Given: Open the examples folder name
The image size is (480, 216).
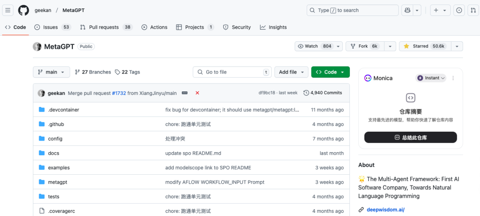Looking at the screenshot, I should click(x=59, y=168).
